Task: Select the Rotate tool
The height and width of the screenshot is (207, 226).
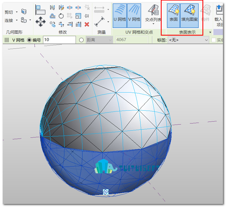Action: pyautogui.click(x=61, y=16)
